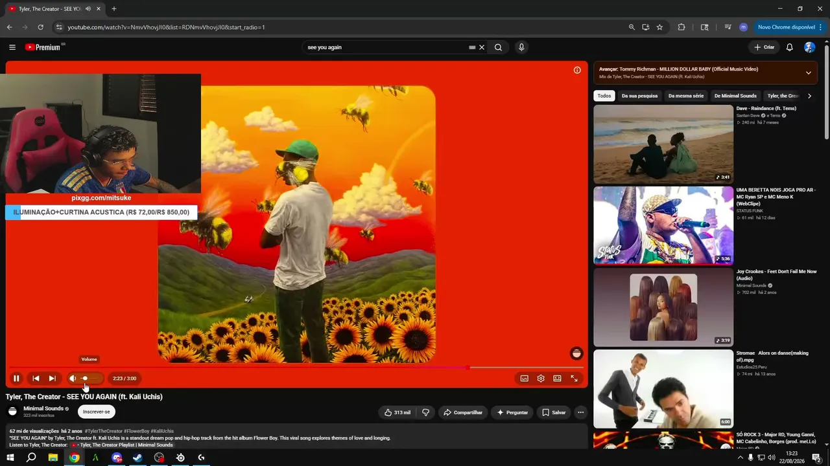Image resolution: width=830 pixels, height=466 pixels.
Task: Click the Compartilhar share button
Action: pos(463,412)
